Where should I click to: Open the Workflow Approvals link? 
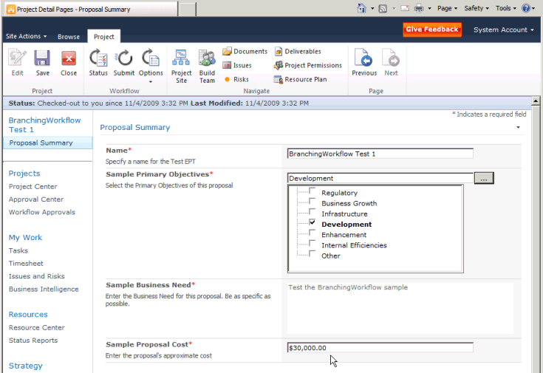point(42,212)
